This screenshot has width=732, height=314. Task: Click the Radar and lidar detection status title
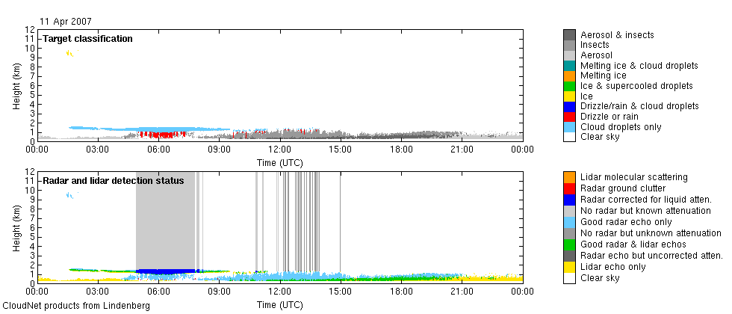coord(113,181)
